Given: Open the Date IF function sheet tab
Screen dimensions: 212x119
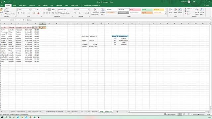Looking at the screenshot, I should click(x=72, y=112).
